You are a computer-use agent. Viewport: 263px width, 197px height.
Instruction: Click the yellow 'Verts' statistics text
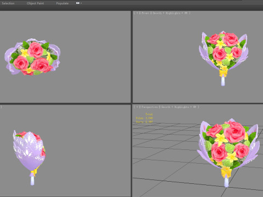[x=144, y=122]
